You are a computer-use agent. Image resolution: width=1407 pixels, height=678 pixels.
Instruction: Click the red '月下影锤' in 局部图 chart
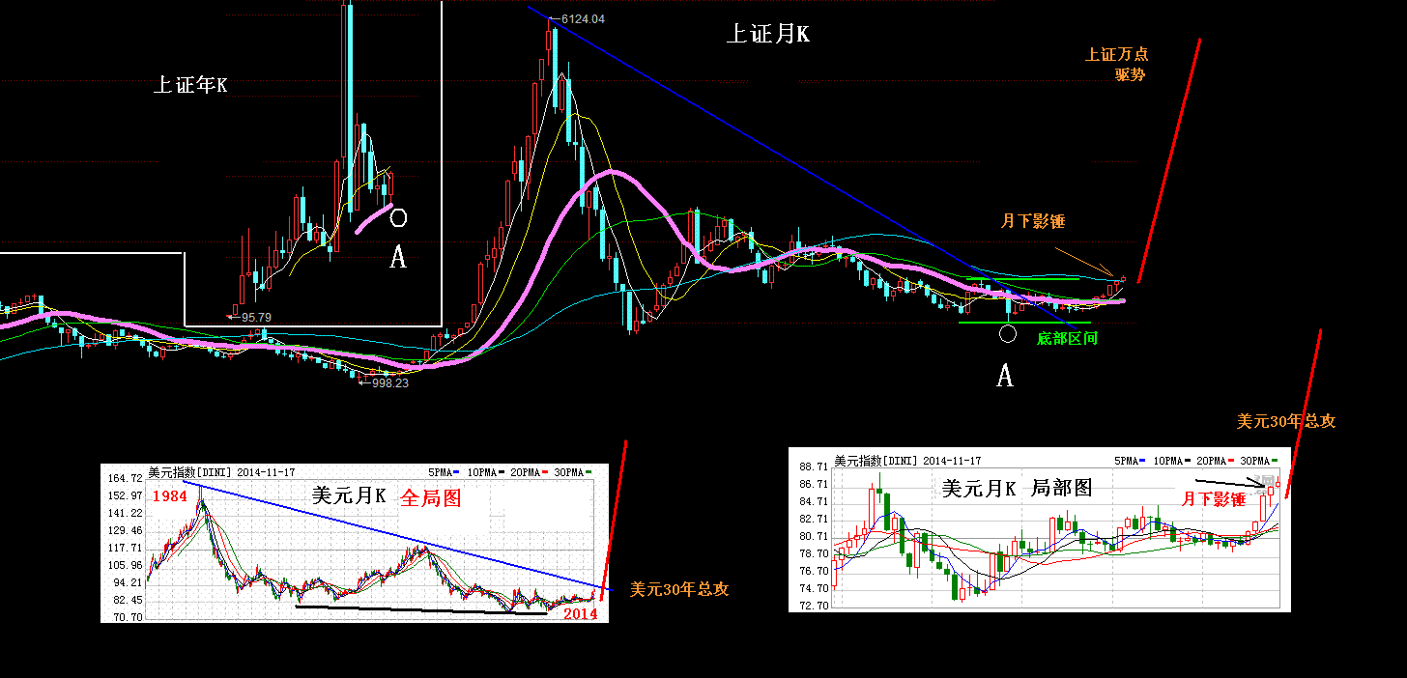(x=1215, y=499)
